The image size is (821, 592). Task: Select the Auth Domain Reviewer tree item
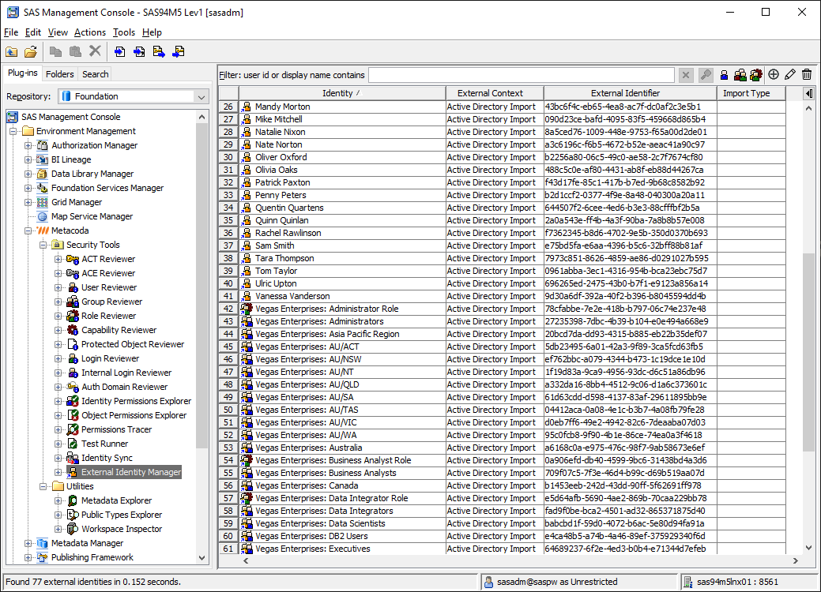(x=124, y=387)
